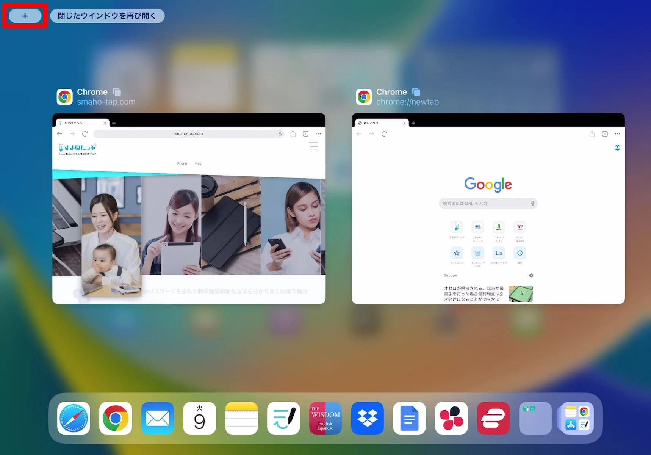Click the Chrome icon above the newtab window
The height and width of the screenshot is (455, 651).
[x=364, y=97]
